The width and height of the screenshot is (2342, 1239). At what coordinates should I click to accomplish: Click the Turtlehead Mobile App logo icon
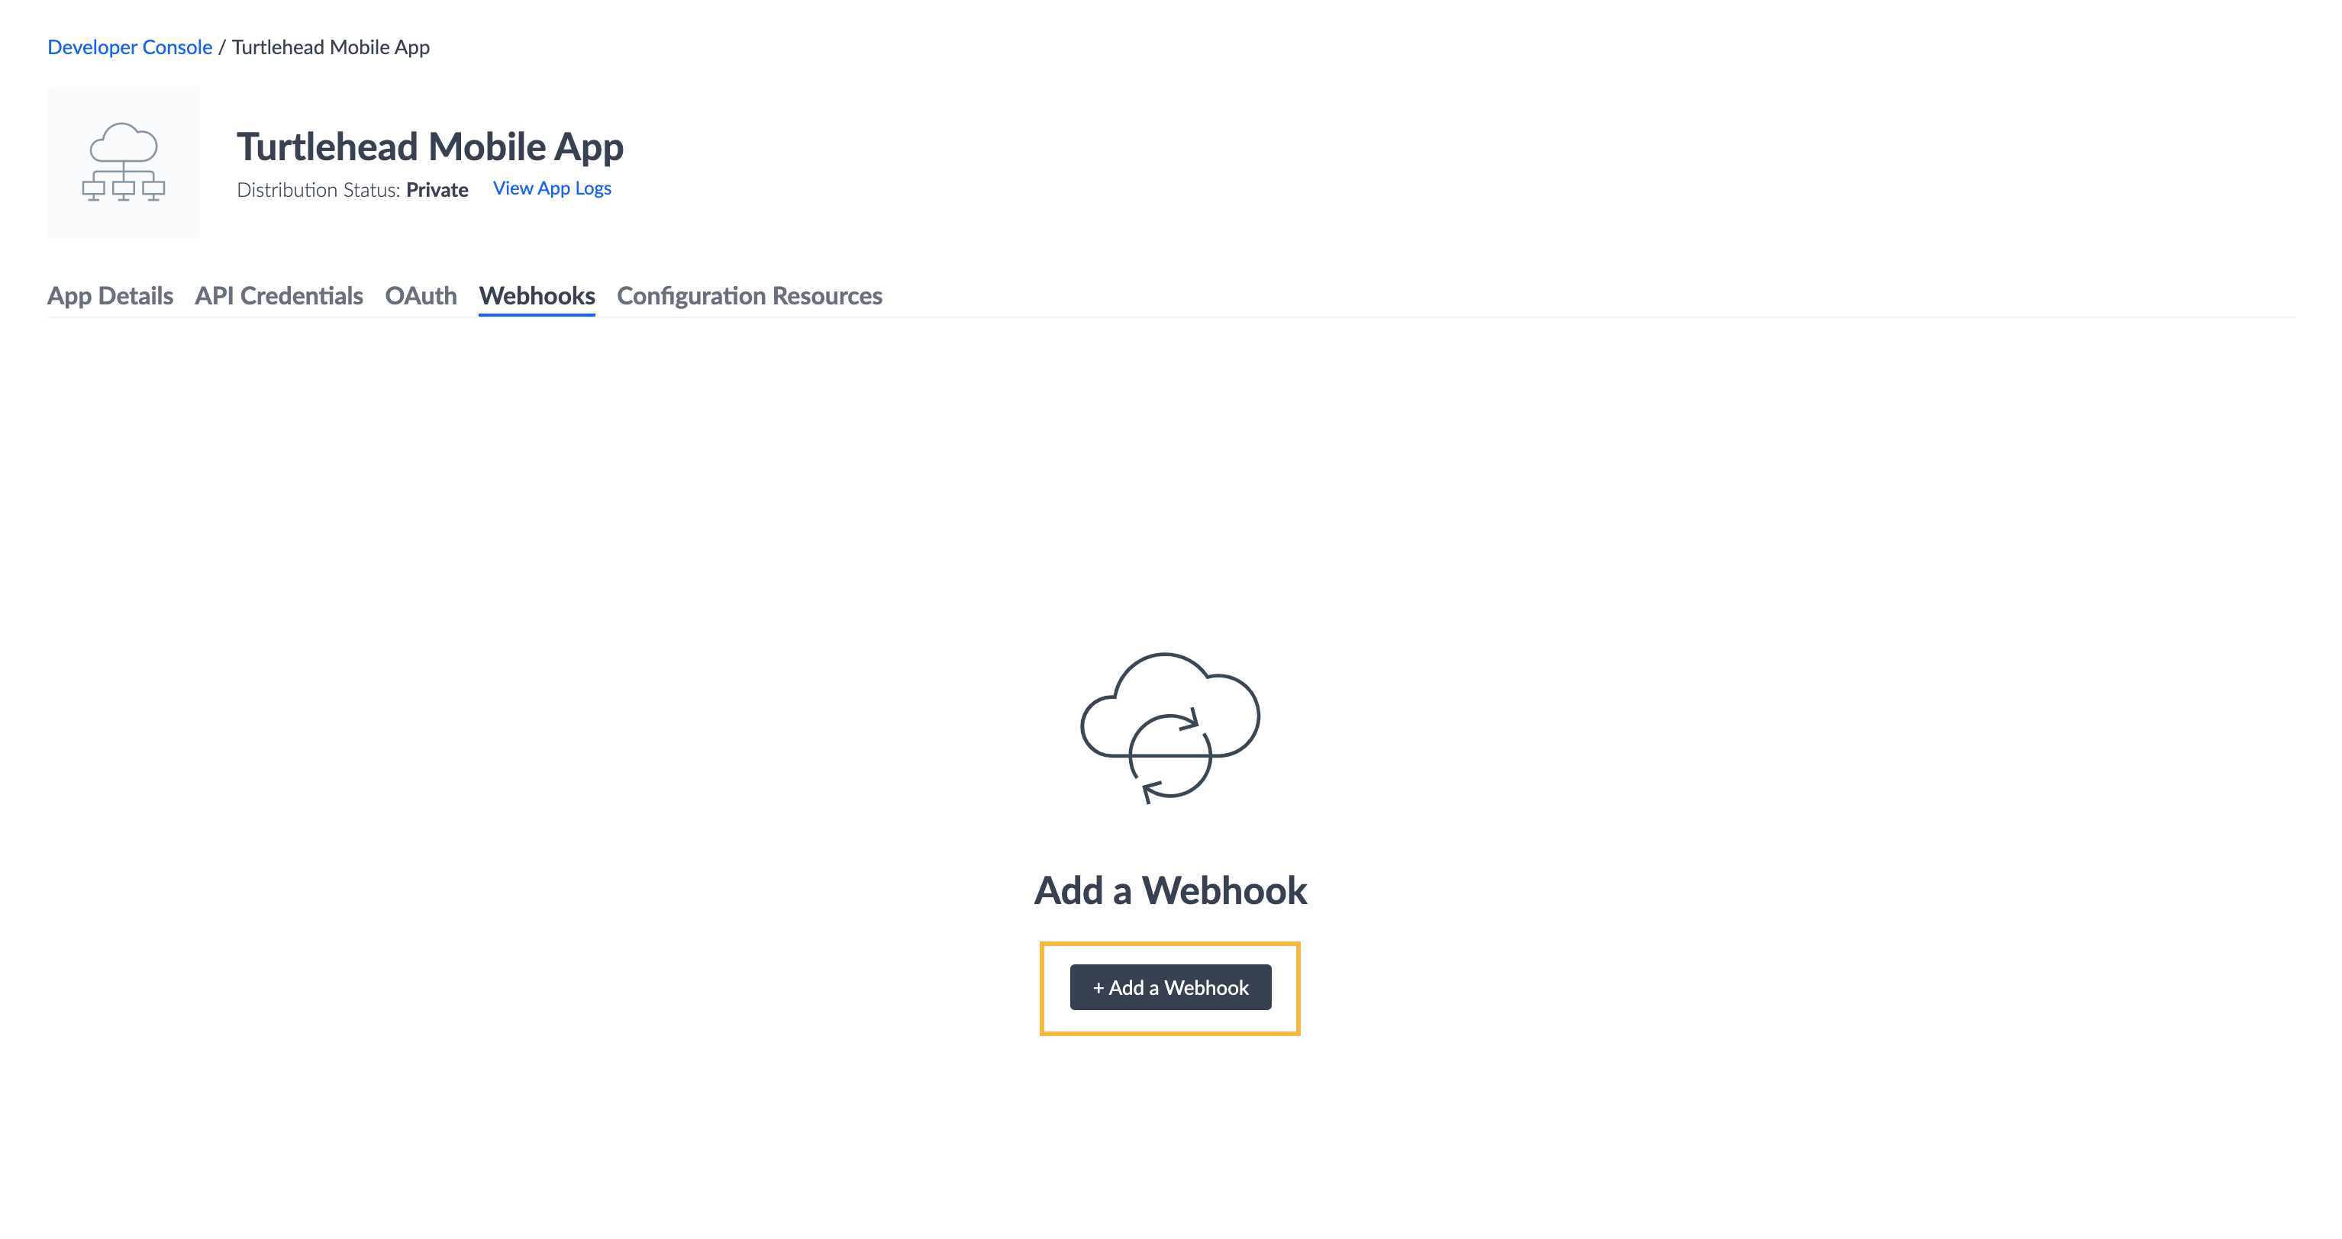[124, 163]
